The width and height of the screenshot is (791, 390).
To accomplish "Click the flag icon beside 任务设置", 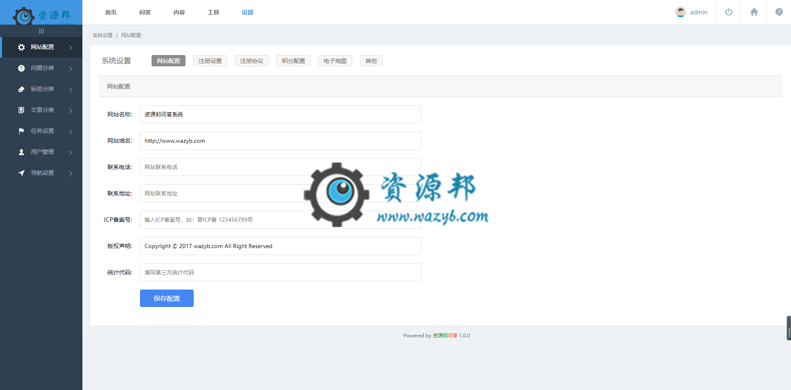I will tap(21, 131).
